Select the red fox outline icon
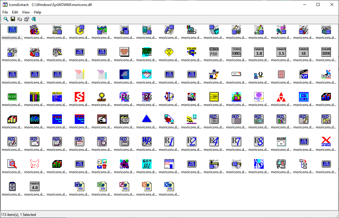Image resolution: width=339 pixels, height=218 pixels. [35, 164]
